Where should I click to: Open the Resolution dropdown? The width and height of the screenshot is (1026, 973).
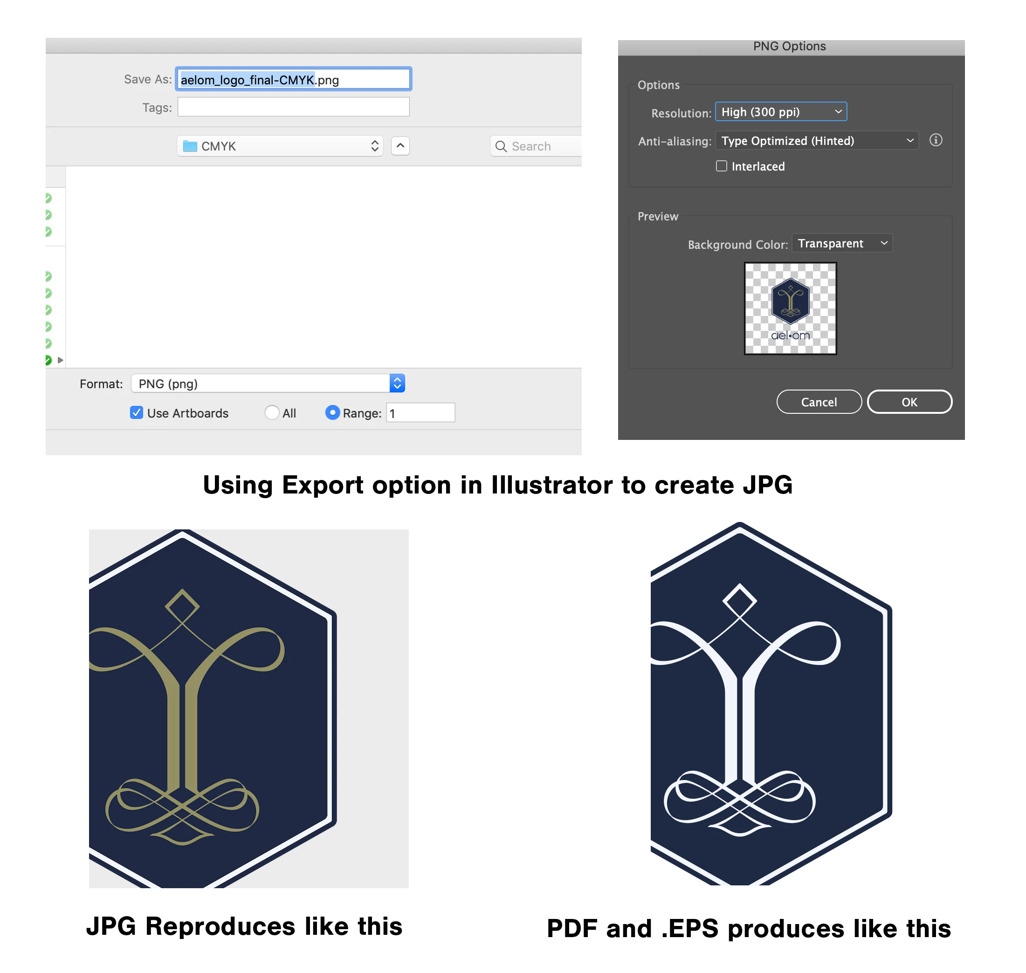781,112
